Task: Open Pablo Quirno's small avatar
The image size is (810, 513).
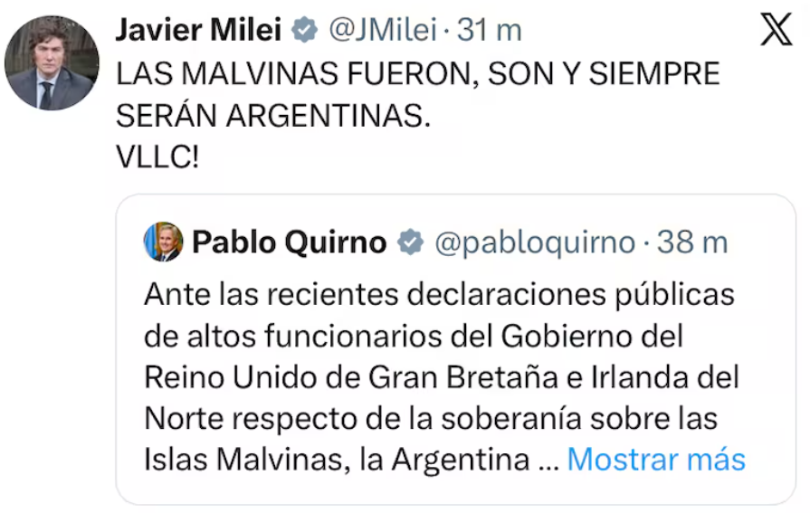Action: coord(164,242)
